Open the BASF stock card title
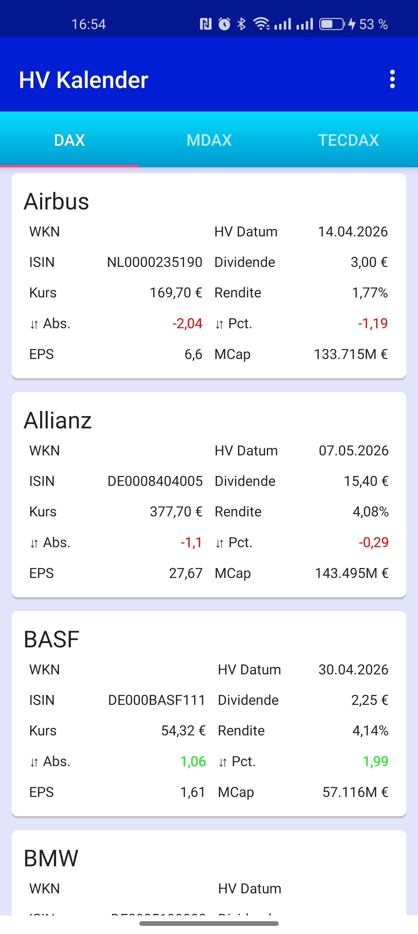 pos(51,639)
